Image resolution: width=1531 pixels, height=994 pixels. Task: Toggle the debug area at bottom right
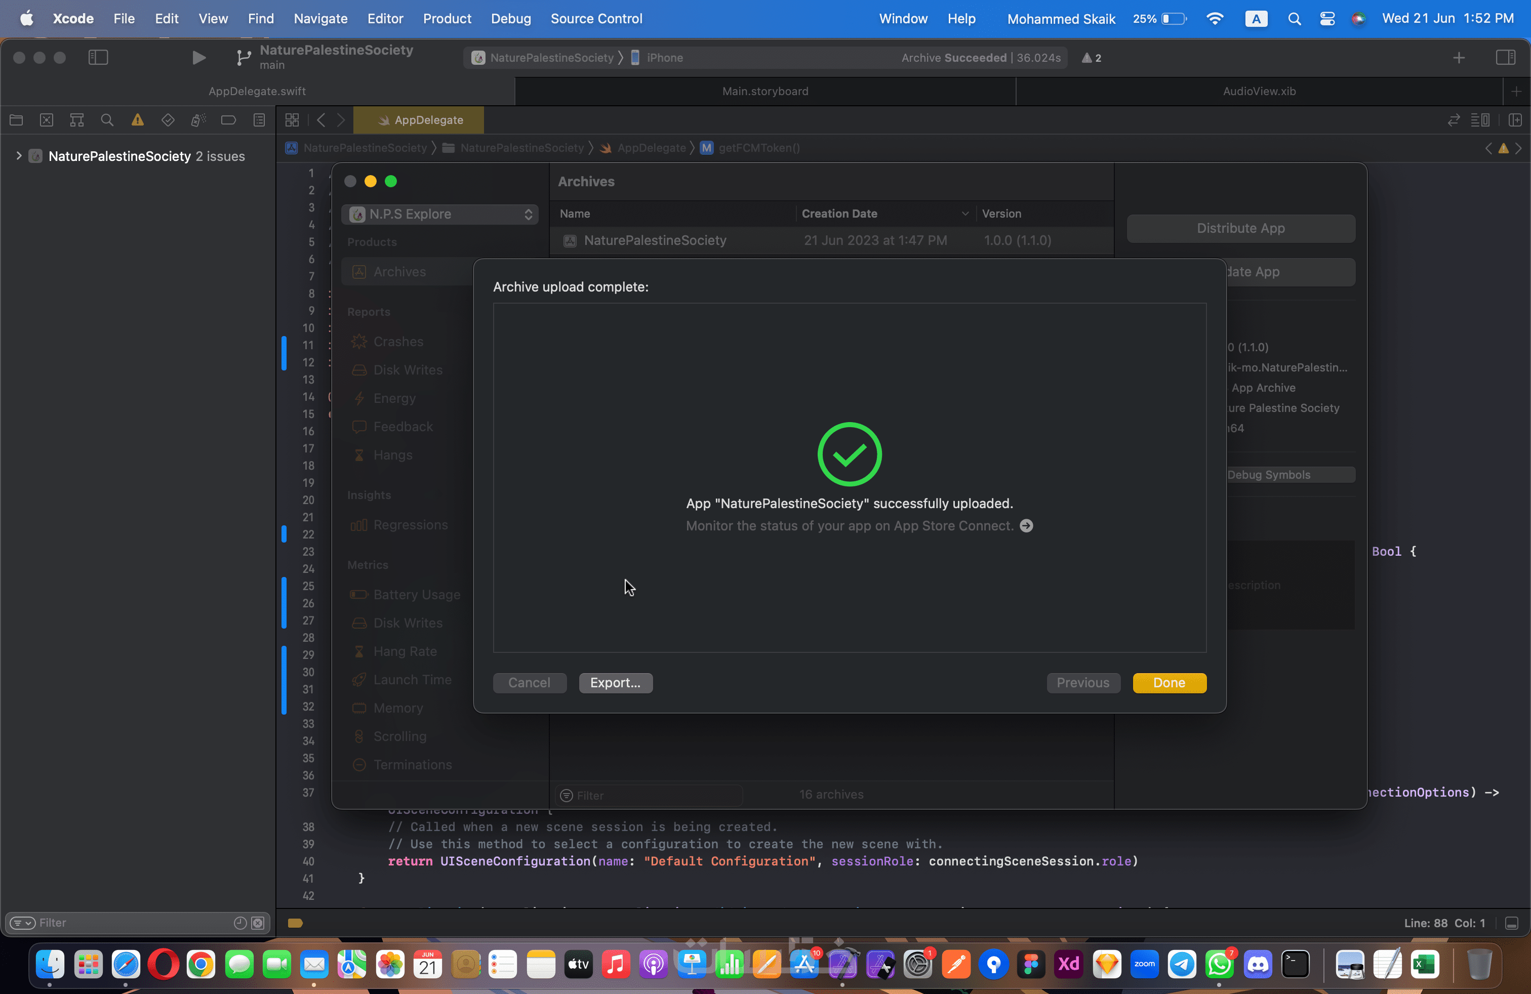[x=1512, y=923]
